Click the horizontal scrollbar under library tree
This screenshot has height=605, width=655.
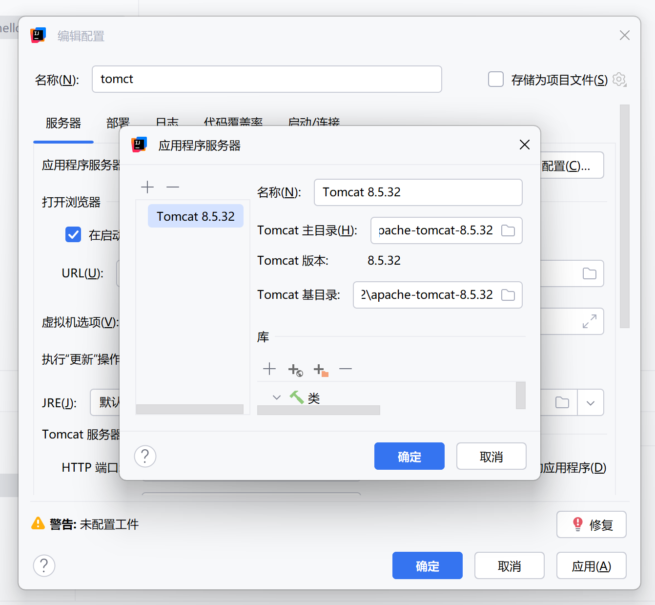click(x=319, y=410)
